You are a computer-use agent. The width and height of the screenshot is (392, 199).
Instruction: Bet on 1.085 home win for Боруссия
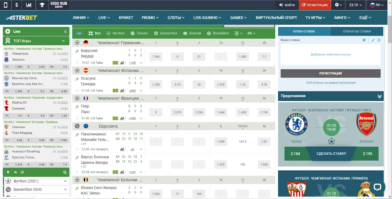[x=156, y=57]
